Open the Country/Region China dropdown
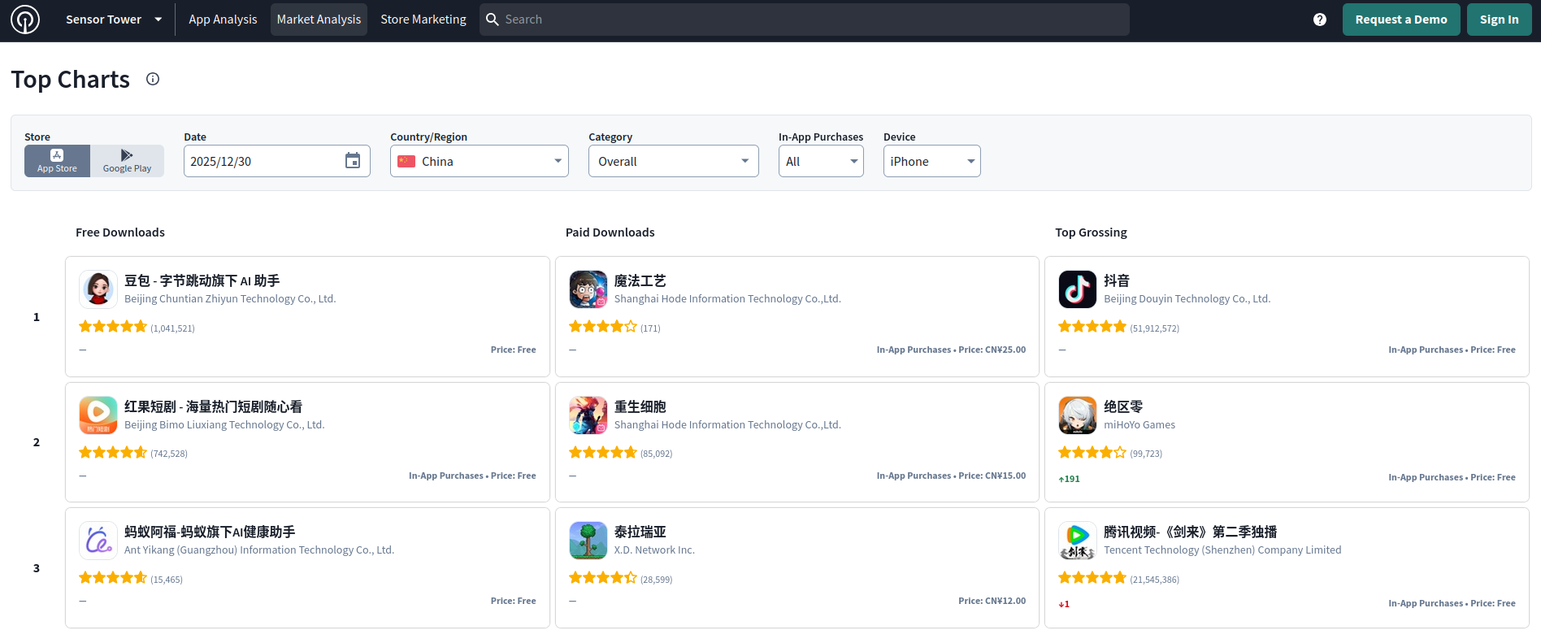This screenshot has height=630, width=1541. [x=480, y=161]
